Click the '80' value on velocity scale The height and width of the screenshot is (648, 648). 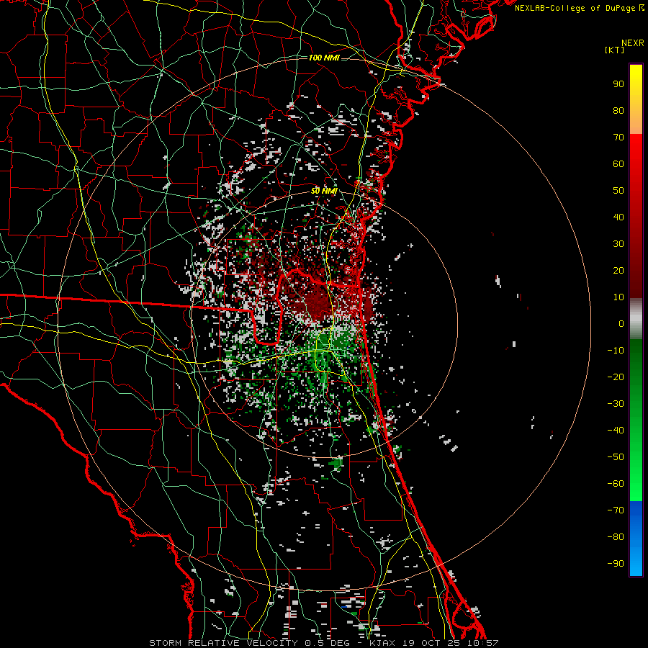[x=618, y=110]
